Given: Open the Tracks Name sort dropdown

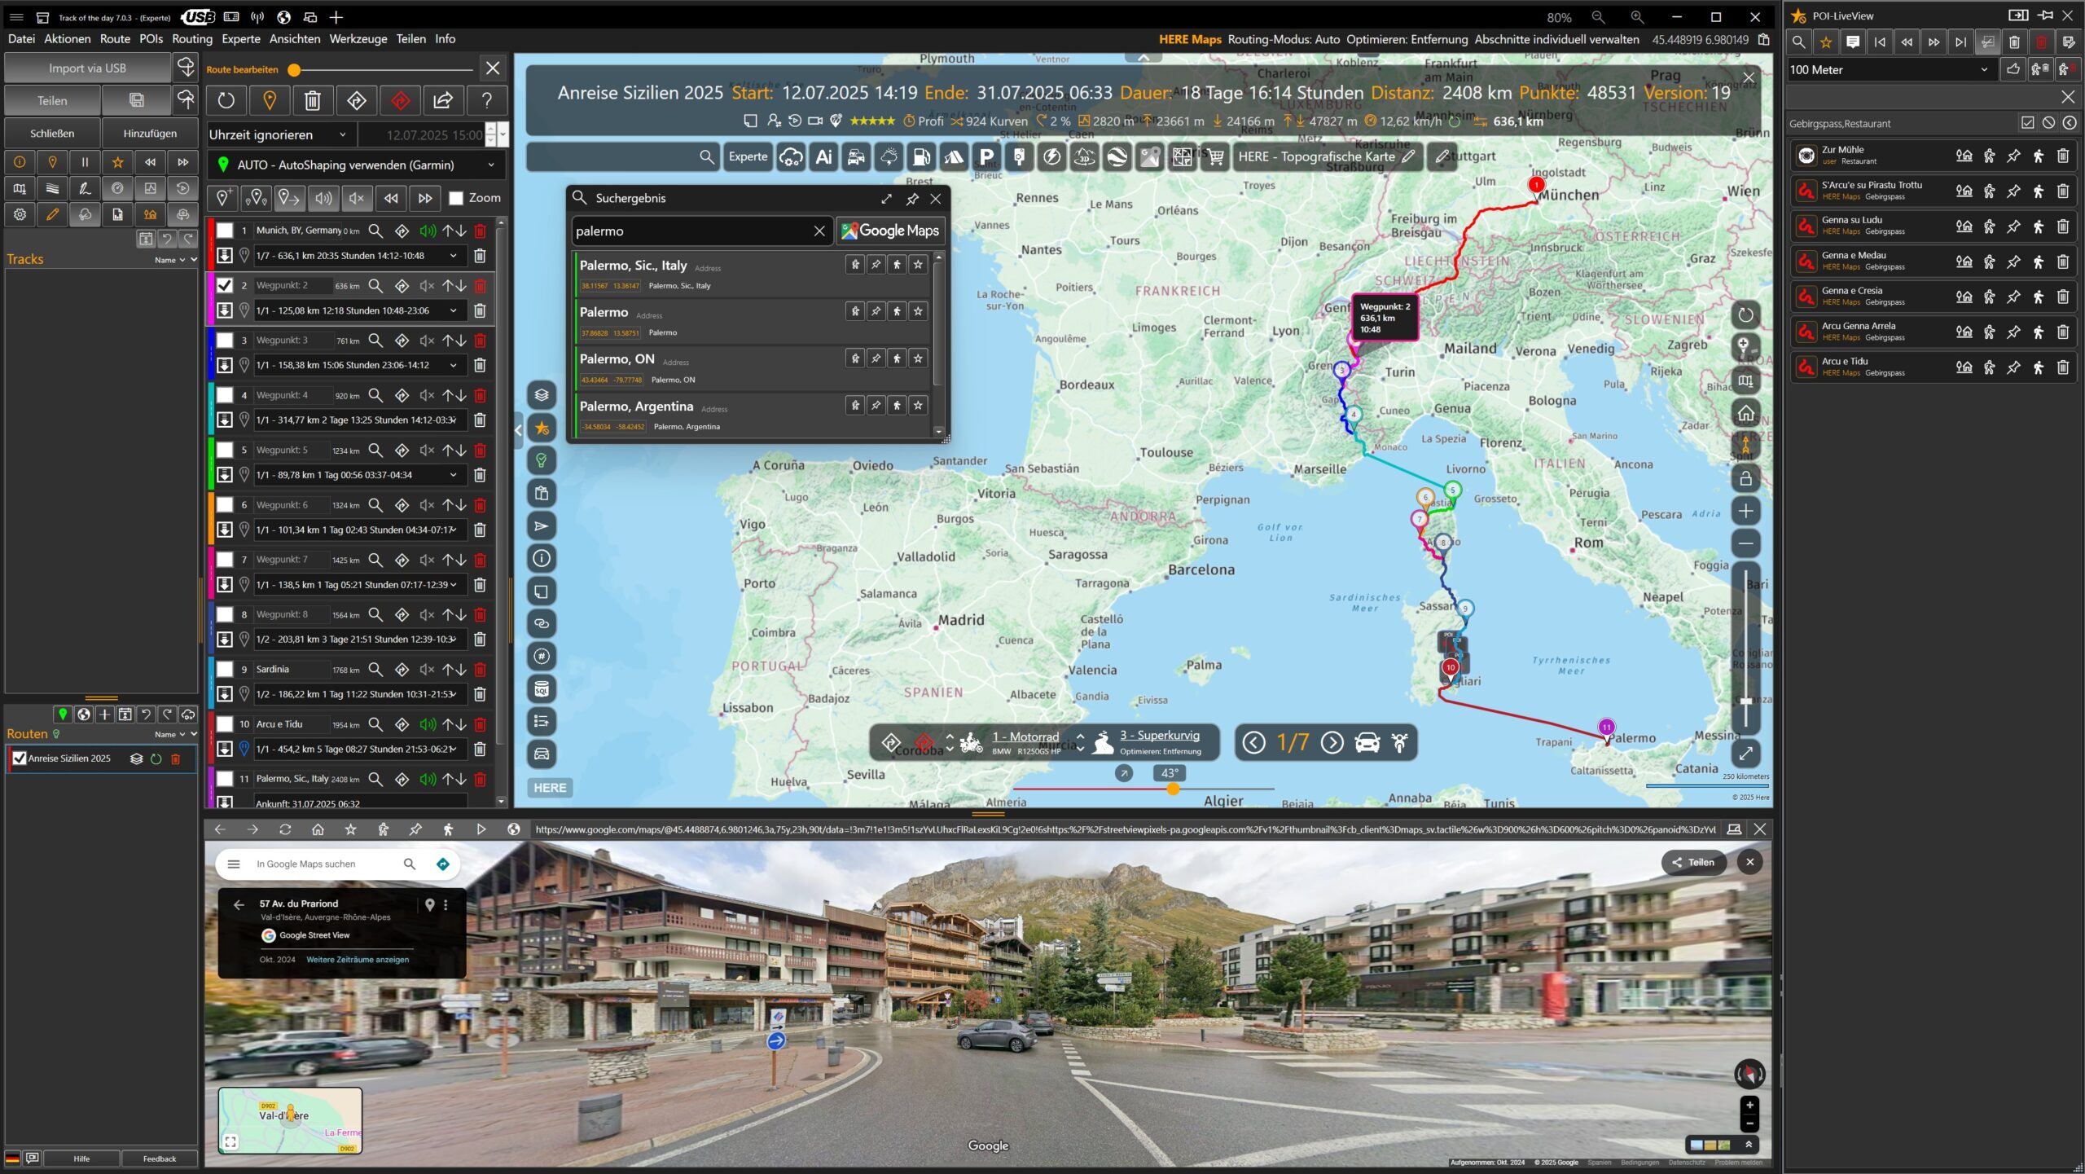Looking at the screenshot, I should 170,260.
